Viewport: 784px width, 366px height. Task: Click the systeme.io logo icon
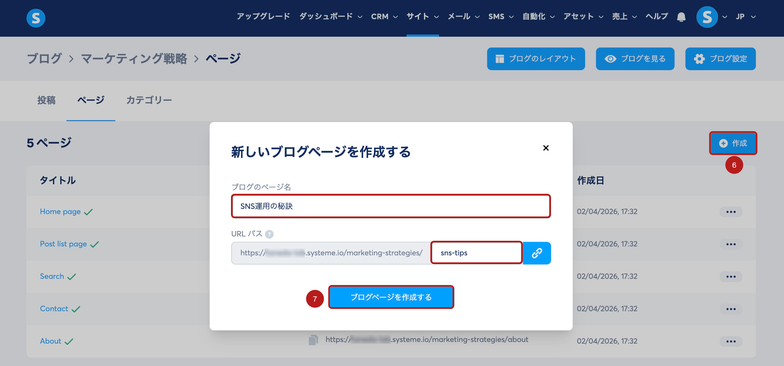pyautogui.click(x=36, y=18)
